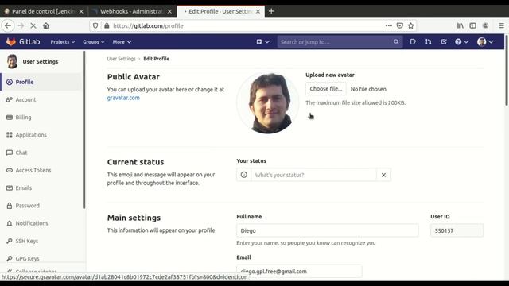Expand the More menu in navbar
Screen dimensions: 509x286
tap(122, 42)
